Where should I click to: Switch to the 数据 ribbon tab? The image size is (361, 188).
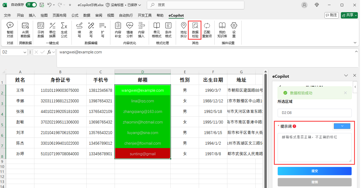[x=87, y=15]
